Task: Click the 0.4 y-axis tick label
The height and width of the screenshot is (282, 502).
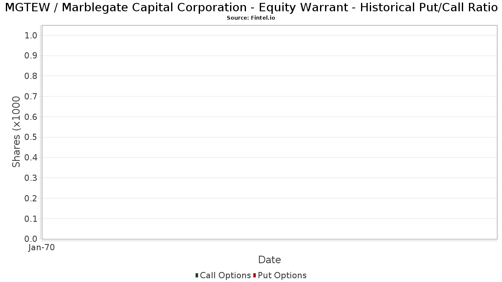Action: [x=31, y=158]
